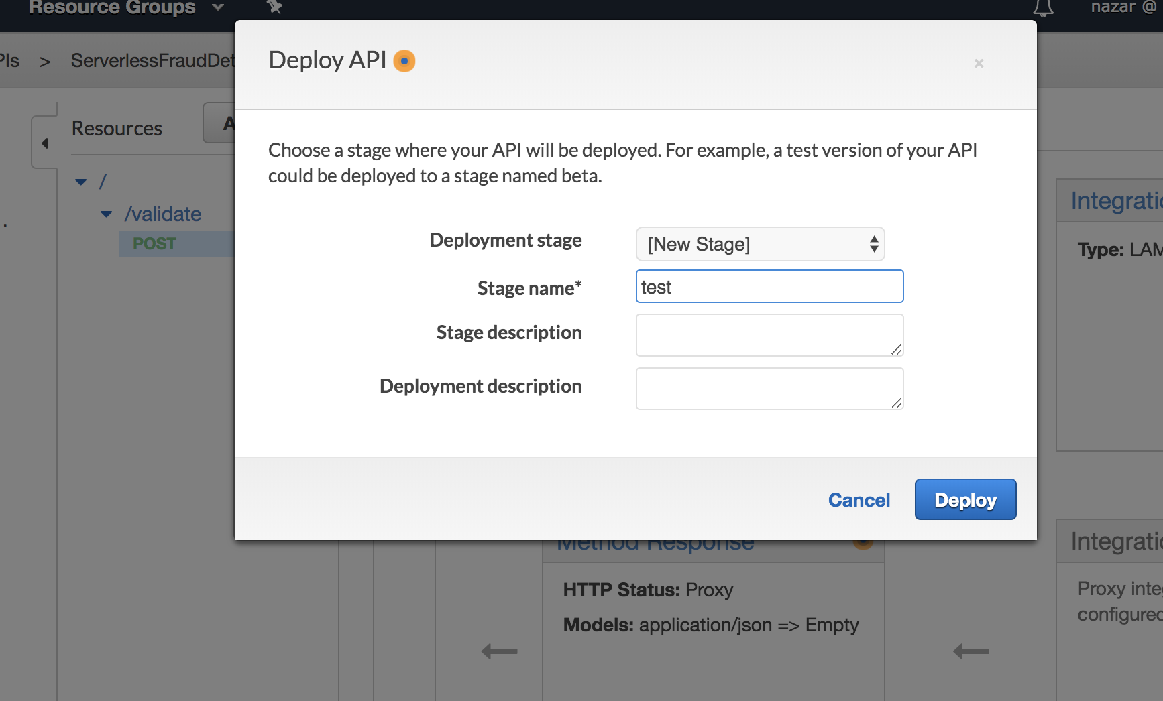The image size is (1163, 701).
Task: Focus the Stage name input field
Action: pyautogui.click(x=769, y=287)
